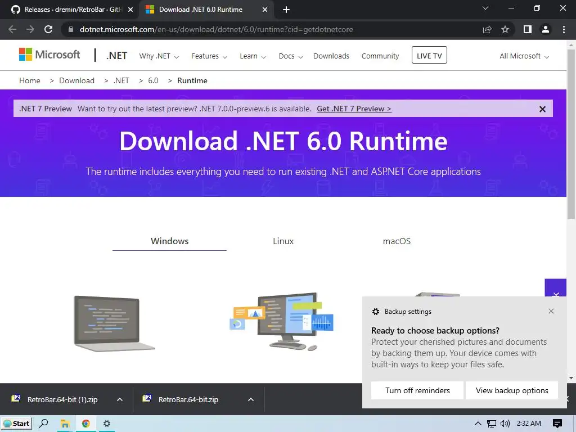Open Chrome icon on the taskbar

coord(85,424)
